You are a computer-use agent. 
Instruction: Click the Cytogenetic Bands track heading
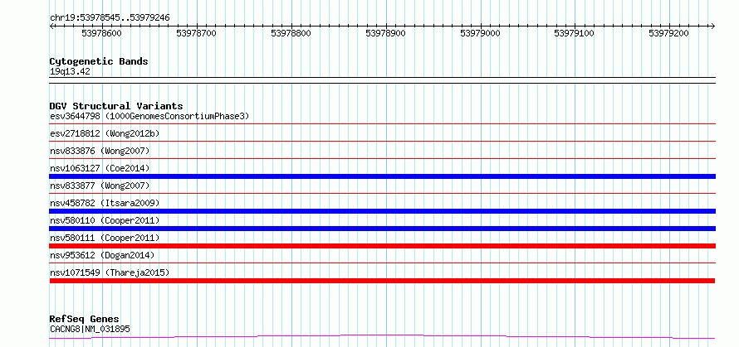(99, 61)
